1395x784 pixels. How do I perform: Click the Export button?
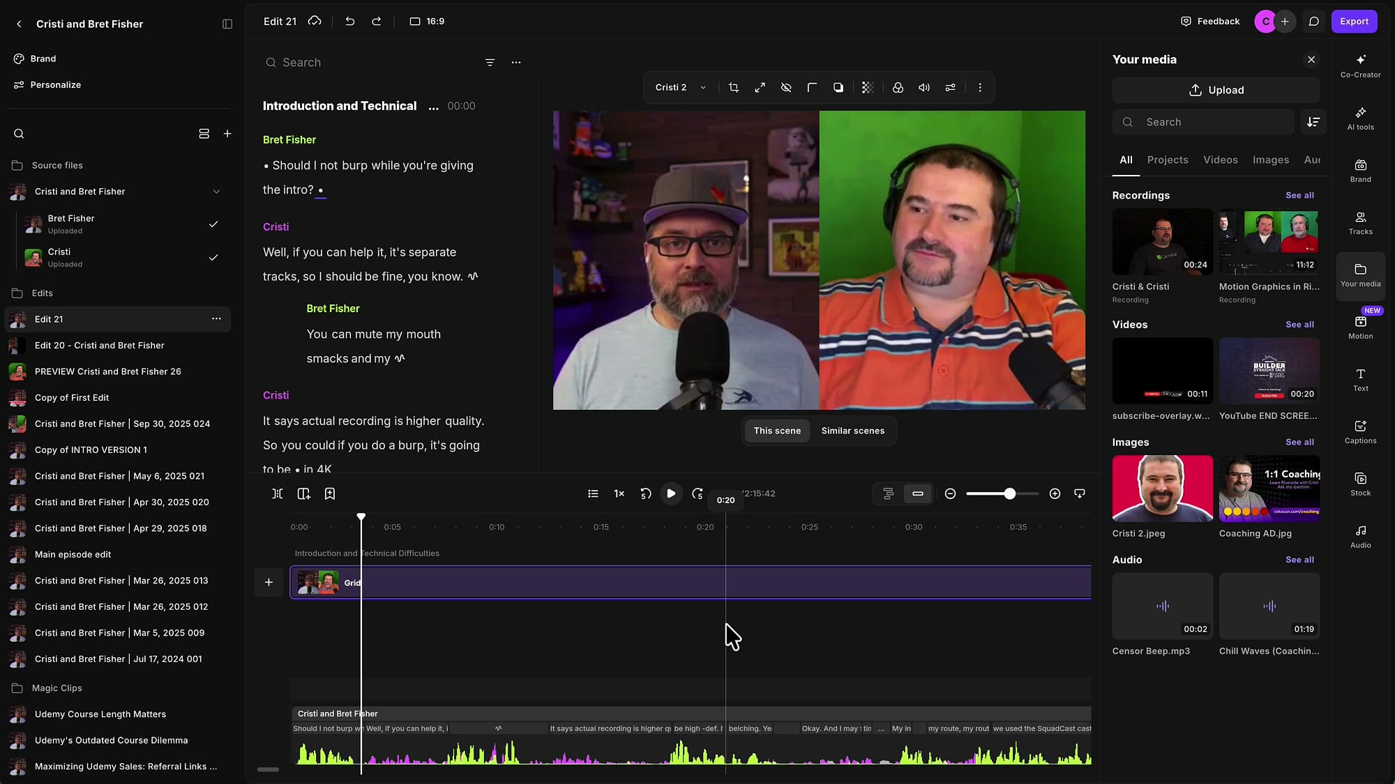(x=1354, y=22)
